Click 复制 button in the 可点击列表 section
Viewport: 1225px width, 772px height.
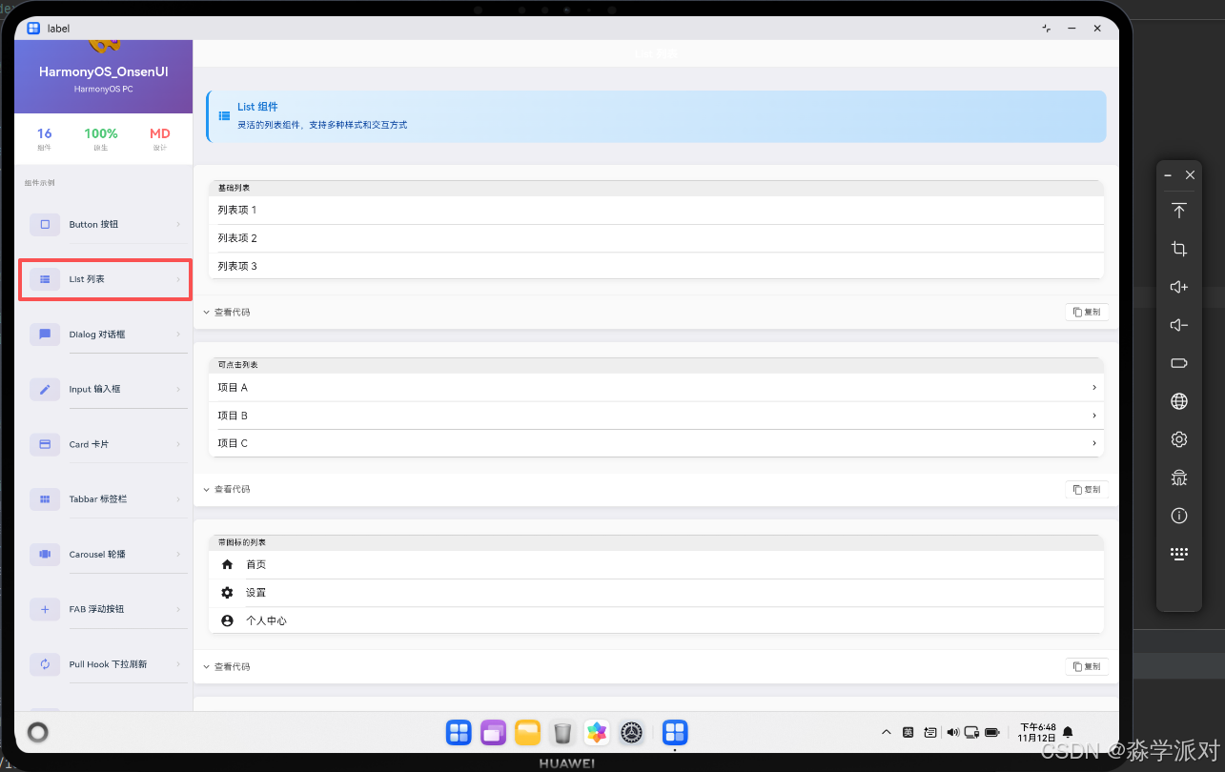1086,489
